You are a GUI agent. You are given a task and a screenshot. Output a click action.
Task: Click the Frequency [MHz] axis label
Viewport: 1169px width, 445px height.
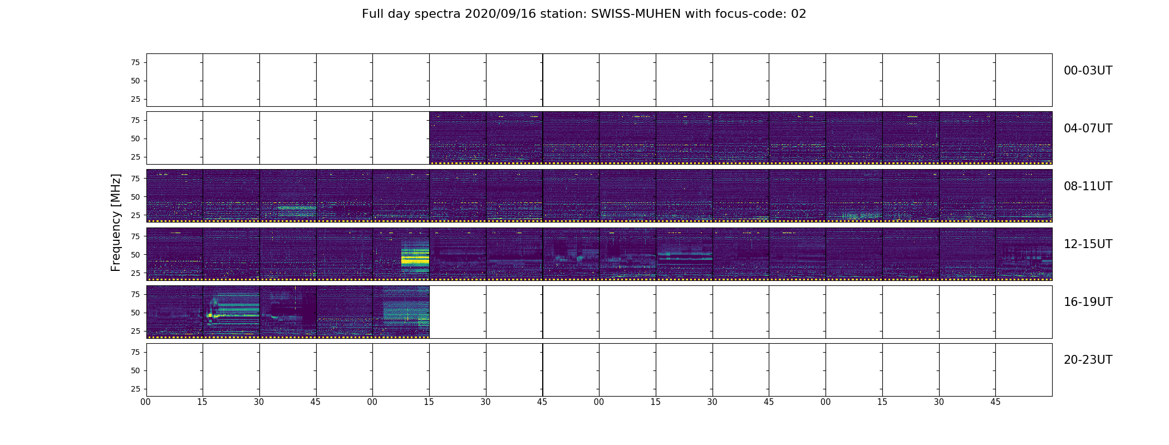tap(116, 222)
